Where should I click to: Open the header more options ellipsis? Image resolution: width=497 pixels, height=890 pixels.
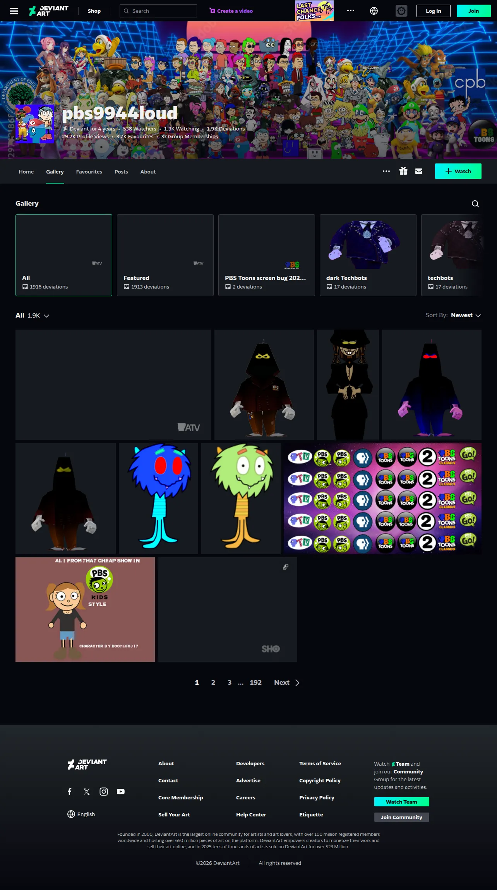[351, 11]
